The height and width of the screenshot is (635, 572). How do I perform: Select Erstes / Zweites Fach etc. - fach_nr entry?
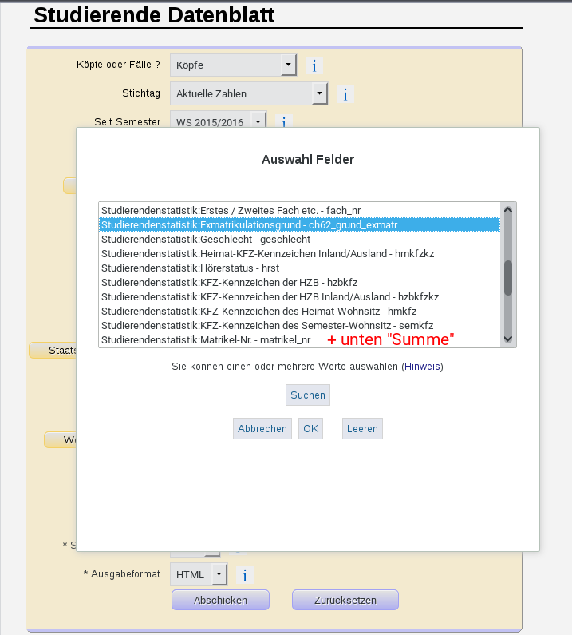coord(299,211)
